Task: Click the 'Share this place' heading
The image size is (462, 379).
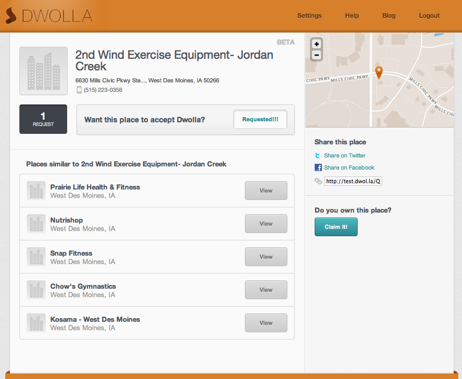Action: [340, 142]
